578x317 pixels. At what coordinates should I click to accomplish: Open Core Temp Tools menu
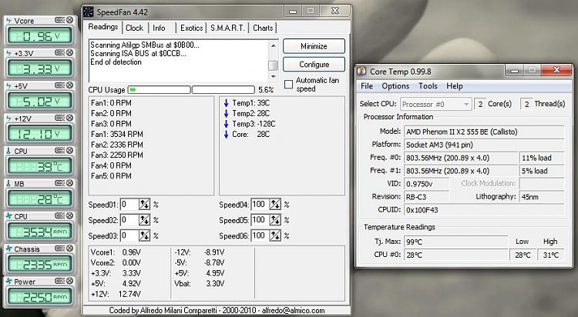click(x=428, y=86)
